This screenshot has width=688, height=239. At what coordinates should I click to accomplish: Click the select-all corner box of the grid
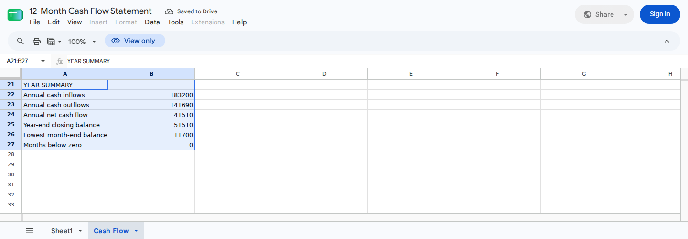coord(11,74)
